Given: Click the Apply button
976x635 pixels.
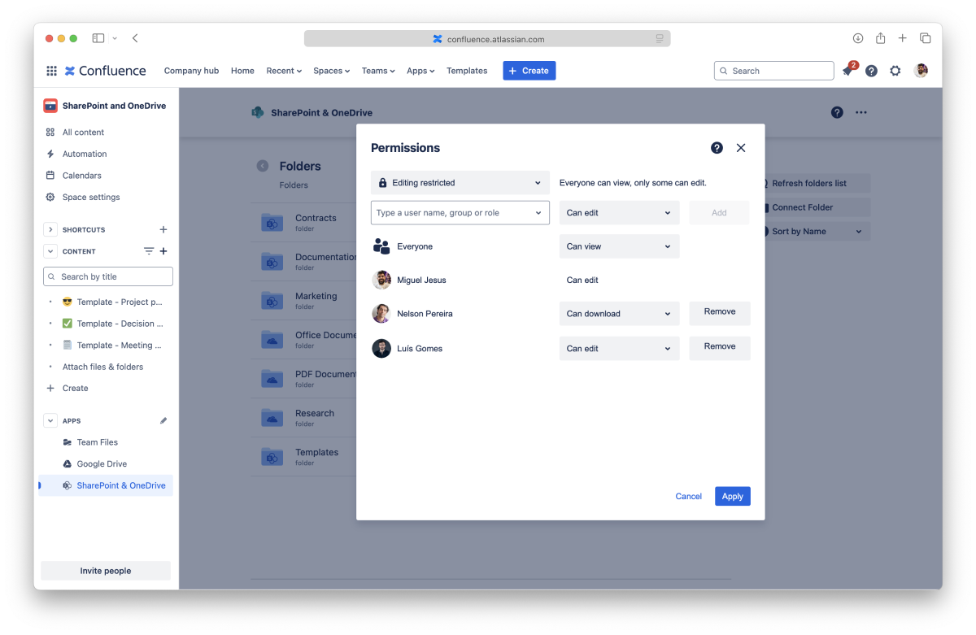Looking at the screenshot, I should [x=732, y=496].
